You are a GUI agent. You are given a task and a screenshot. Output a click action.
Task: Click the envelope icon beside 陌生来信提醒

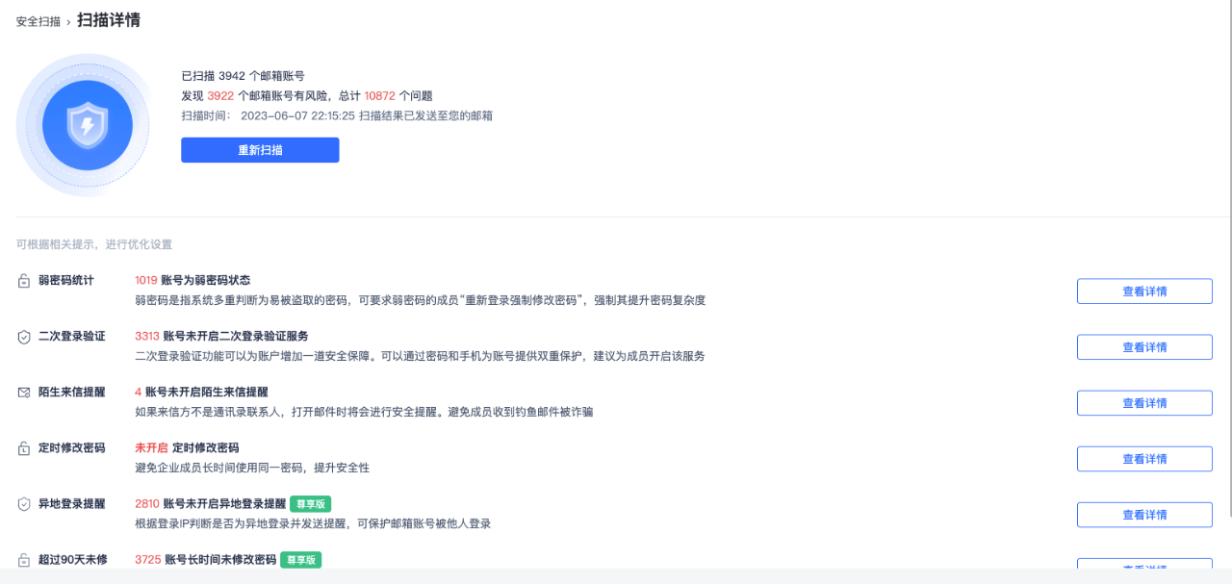click(24, 393)
